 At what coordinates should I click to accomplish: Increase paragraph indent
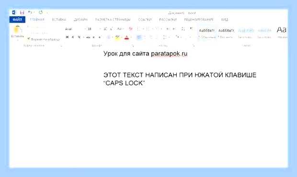[x=174, y=29]
